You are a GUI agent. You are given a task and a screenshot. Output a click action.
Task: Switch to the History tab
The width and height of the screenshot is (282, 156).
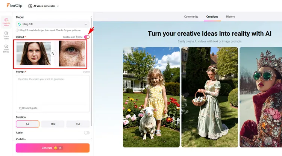click(x=230, y=17)
